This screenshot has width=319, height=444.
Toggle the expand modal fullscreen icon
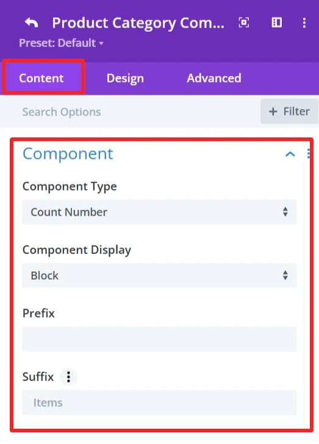pos(244,23)
